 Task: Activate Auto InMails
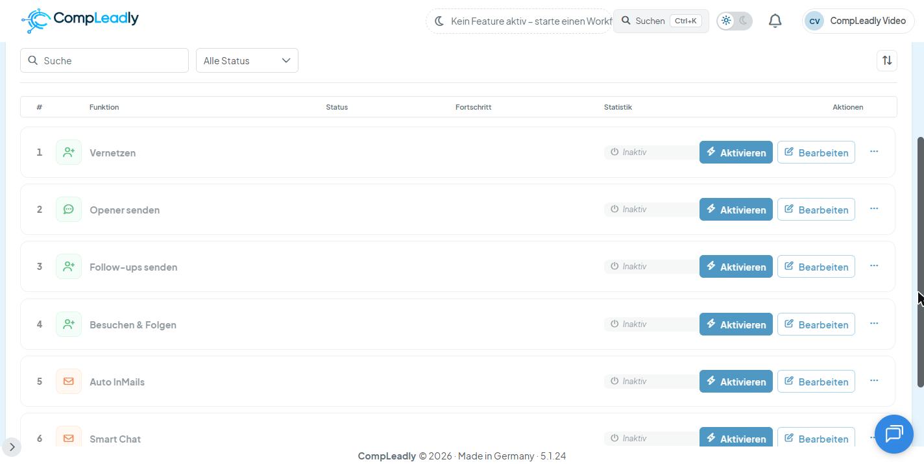[x=736, y=382]
